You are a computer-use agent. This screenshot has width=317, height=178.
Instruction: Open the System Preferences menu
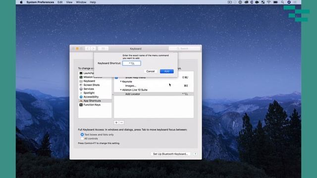(40, 2)
